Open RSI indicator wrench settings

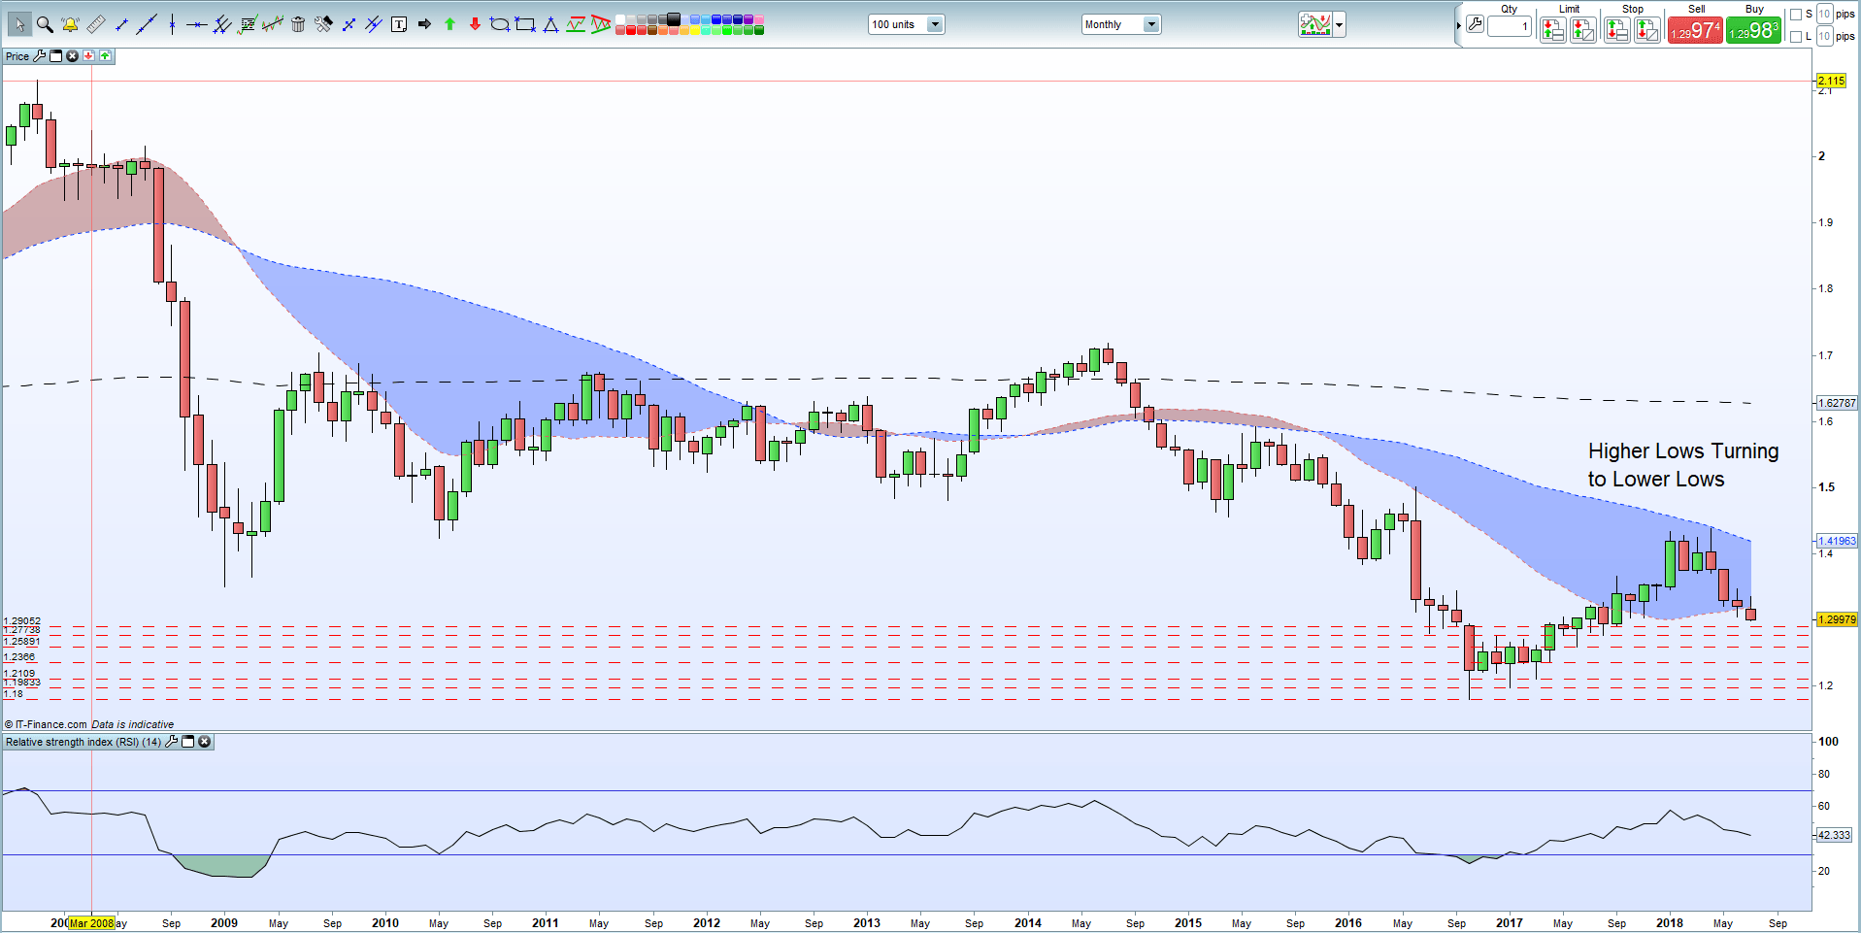coord(172,742)
